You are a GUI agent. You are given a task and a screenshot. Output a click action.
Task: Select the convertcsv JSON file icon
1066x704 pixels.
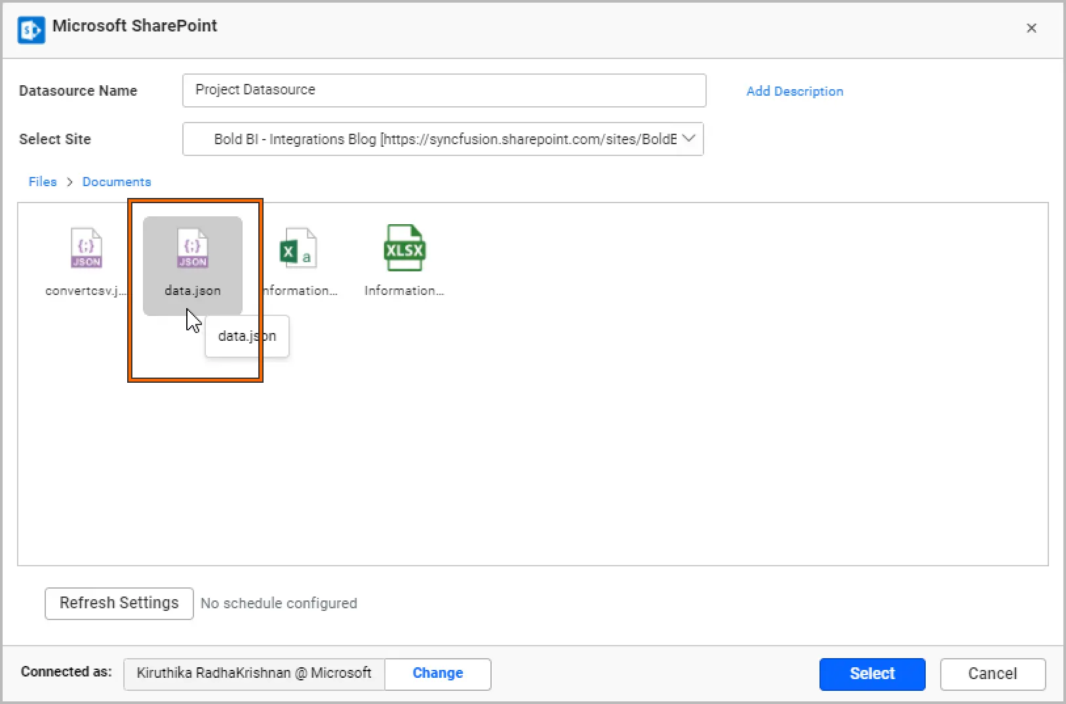click(x=86, y=248)
